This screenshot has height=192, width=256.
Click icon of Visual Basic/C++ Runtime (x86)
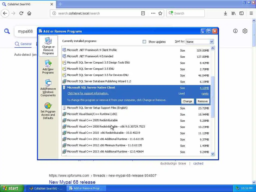[x=64, y=114]
